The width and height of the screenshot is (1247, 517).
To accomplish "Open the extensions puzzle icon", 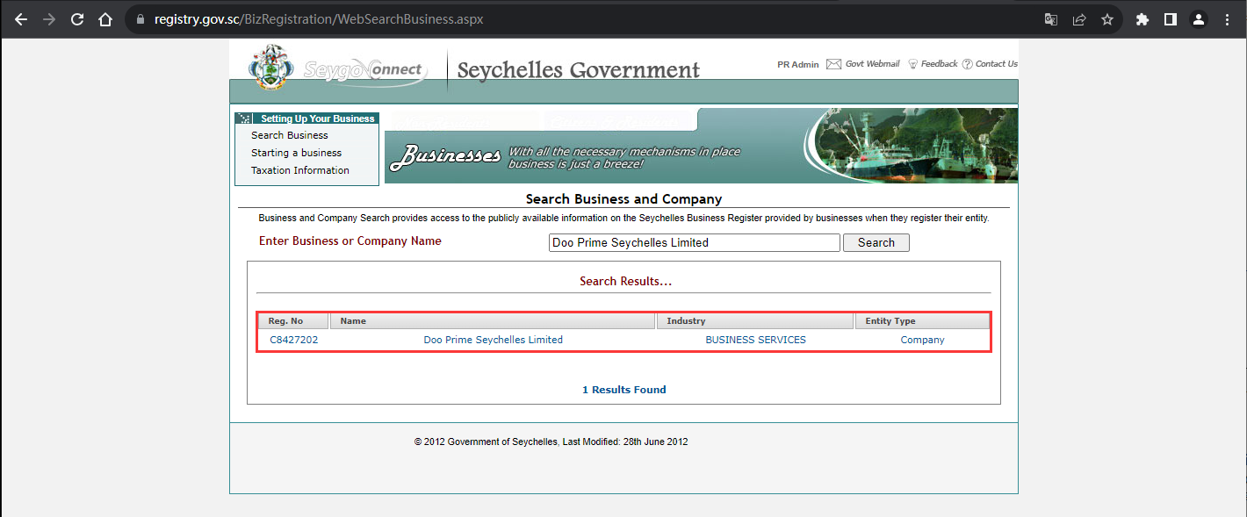I will click(1142, 19).
